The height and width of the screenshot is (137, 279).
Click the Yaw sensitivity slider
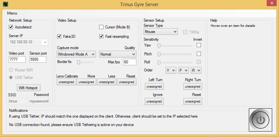click(175, 46)
